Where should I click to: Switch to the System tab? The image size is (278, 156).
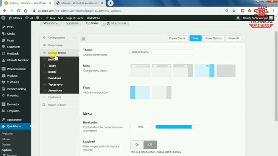[x=72, y=23]
